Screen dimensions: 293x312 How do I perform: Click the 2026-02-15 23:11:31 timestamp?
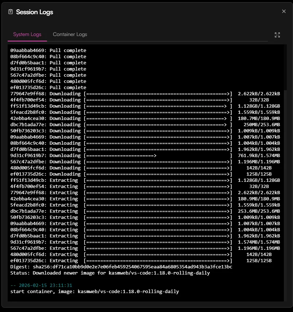point(46,285)
